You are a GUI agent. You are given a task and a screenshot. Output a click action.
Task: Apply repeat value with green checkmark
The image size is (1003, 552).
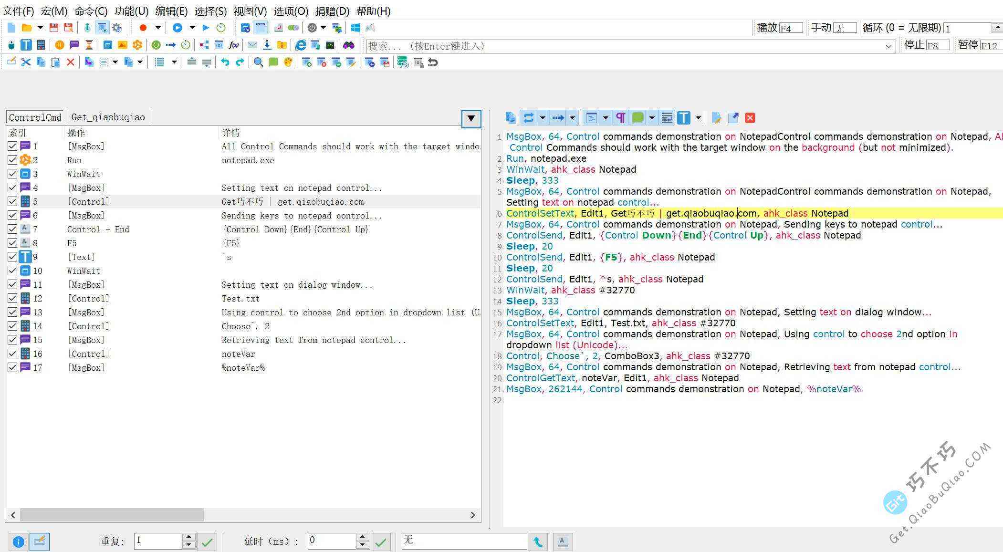[207, 542]
